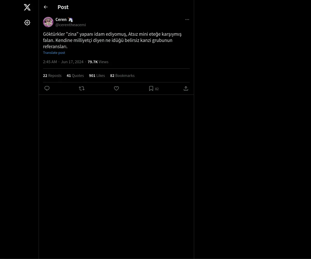Repost using the retweet arrows icon
The width and height of the screenshot is (311, 259).
tap(82, 88)
